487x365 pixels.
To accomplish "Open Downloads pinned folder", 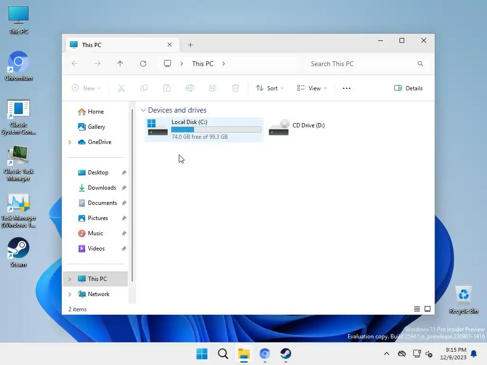I will point(95,187).
